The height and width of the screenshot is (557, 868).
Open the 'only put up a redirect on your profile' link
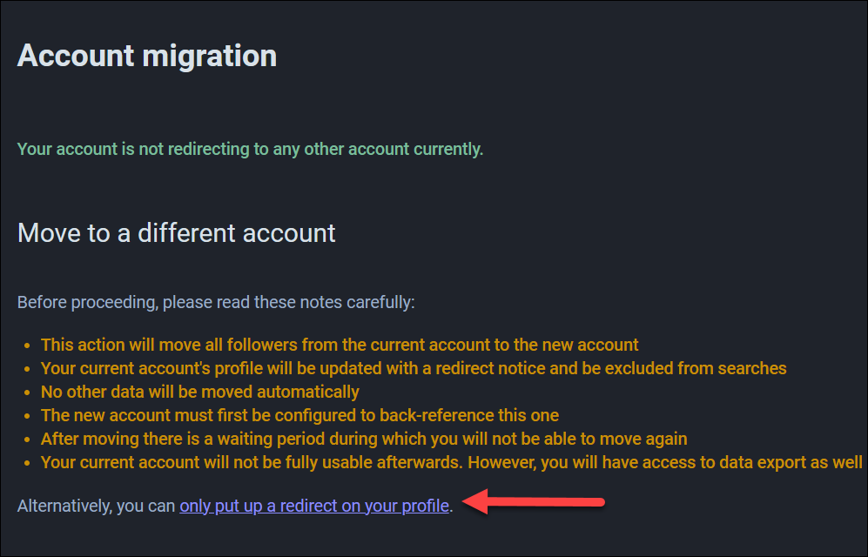(x=314, y=506)
